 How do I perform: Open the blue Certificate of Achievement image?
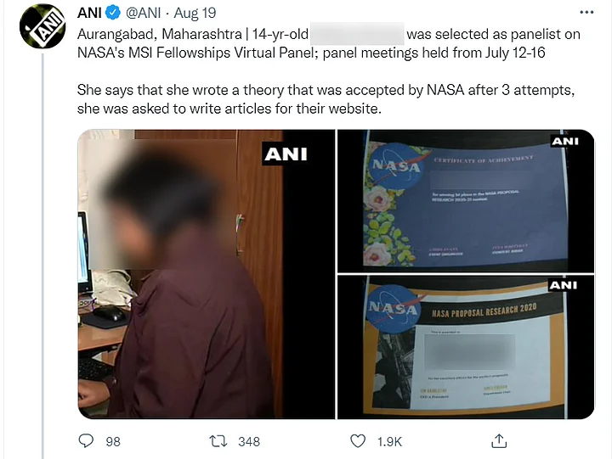pyautogui.click(x=466, y=201)
